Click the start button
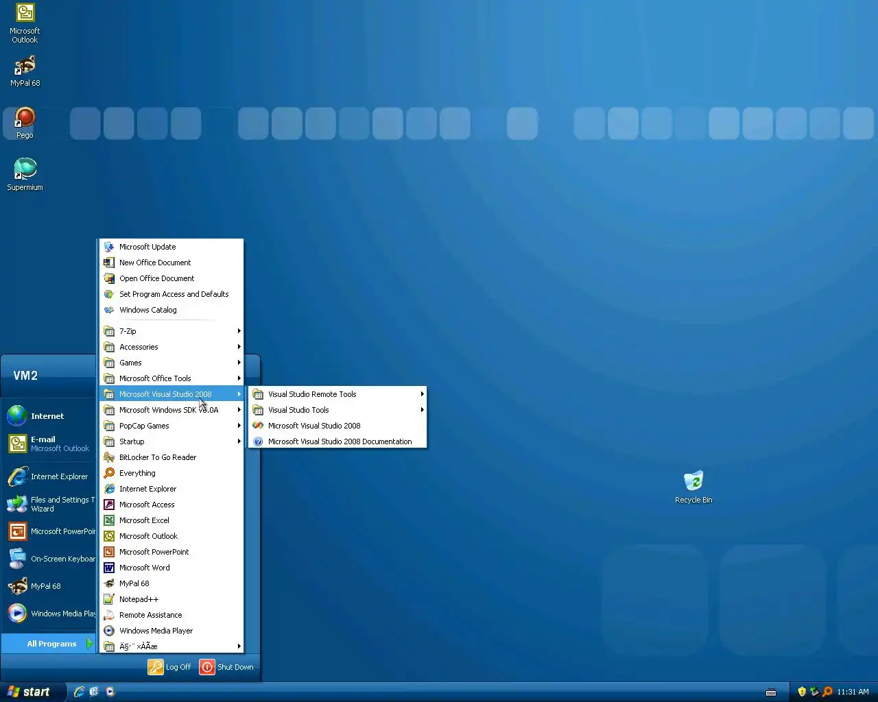 [33, 692]
